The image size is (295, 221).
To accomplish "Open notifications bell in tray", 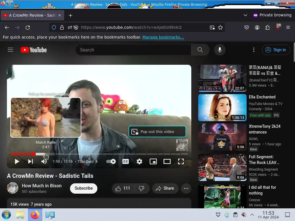I will click(218, 215).
